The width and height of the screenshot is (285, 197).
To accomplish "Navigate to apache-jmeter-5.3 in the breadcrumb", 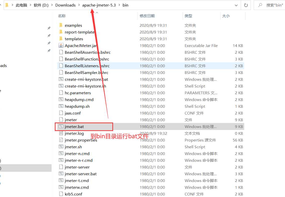I will click(x=99, y=5).
